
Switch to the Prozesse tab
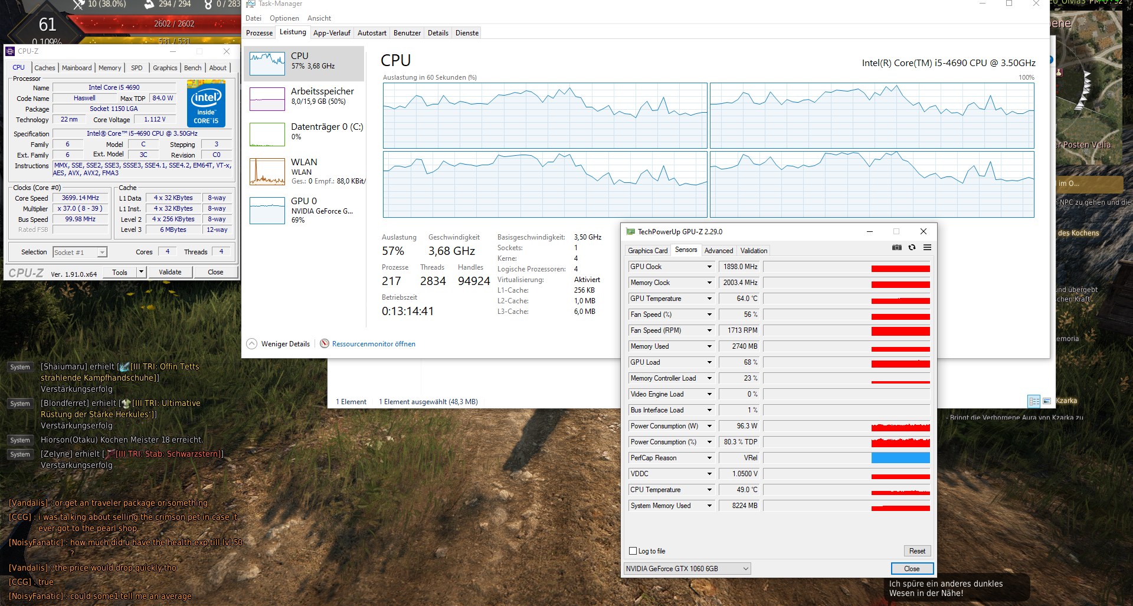point(259,33)
